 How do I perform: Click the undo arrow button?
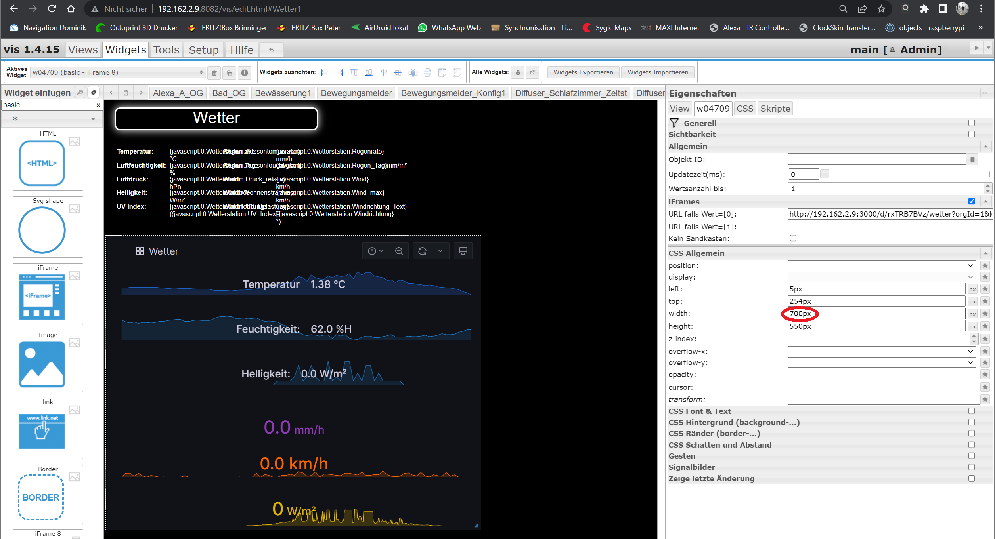pos(272,50)
